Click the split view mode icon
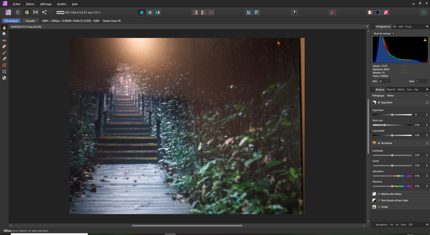 coord(149,12)
